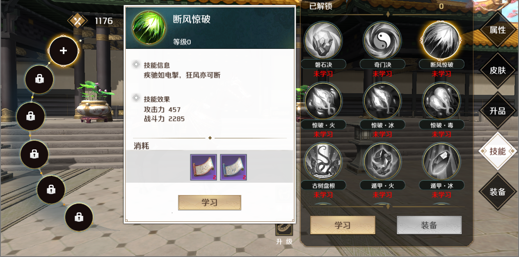Select the 磐石决 skill icon
The width and height of the screenshot is (519, 257).
323,41
